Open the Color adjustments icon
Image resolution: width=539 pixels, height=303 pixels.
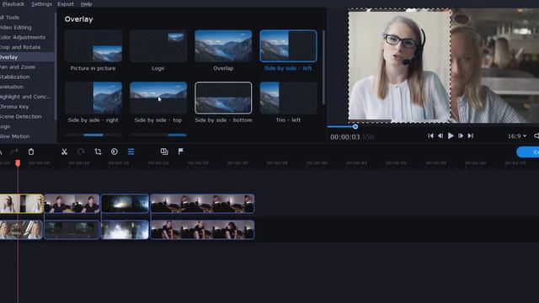coord(115,151)
